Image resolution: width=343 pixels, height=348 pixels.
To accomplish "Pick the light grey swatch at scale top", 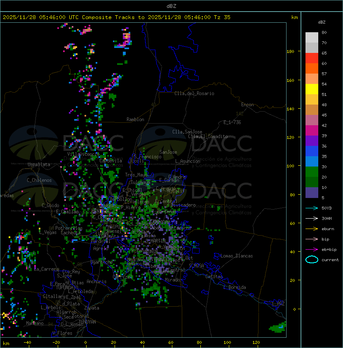I will [x=312, y=38].
